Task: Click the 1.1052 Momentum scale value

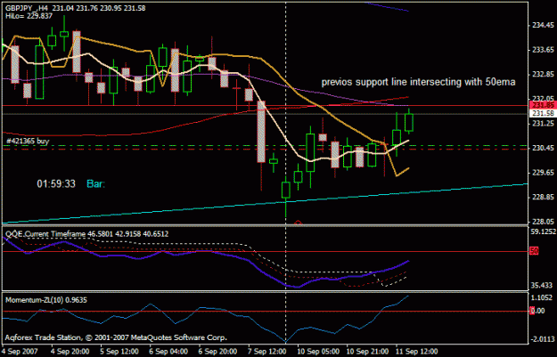Action: point(542,297)
